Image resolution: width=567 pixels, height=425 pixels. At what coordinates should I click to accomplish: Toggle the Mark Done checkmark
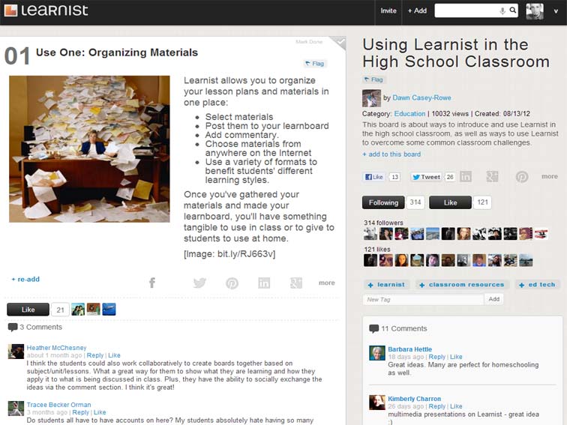pos(339,43)
